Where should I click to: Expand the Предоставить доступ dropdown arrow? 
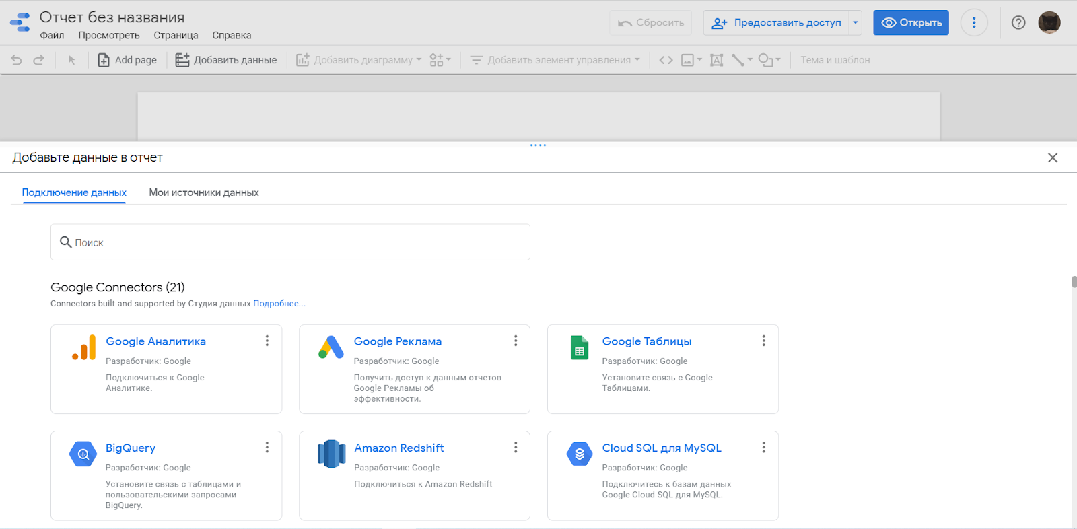(x=856, y=23)
